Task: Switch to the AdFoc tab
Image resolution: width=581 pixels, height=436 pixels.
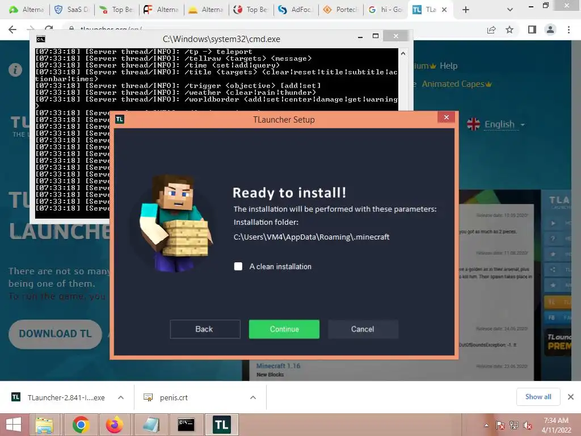Action: (296, 10)
